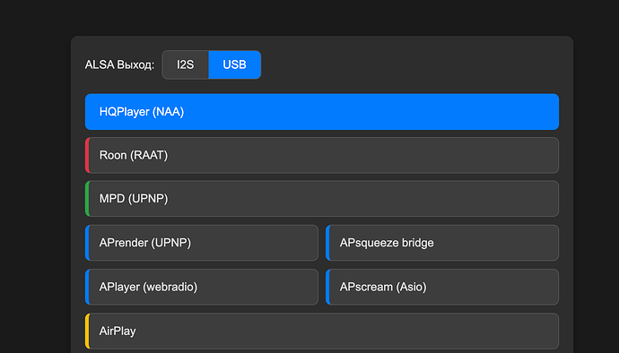Choose the AirPlay player
619x353 pixels.
tap(322, 331)
